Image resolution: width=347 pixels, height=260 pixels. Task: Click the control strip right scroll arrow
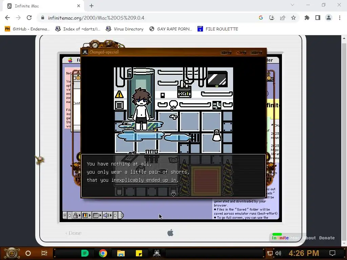point(115,215)
